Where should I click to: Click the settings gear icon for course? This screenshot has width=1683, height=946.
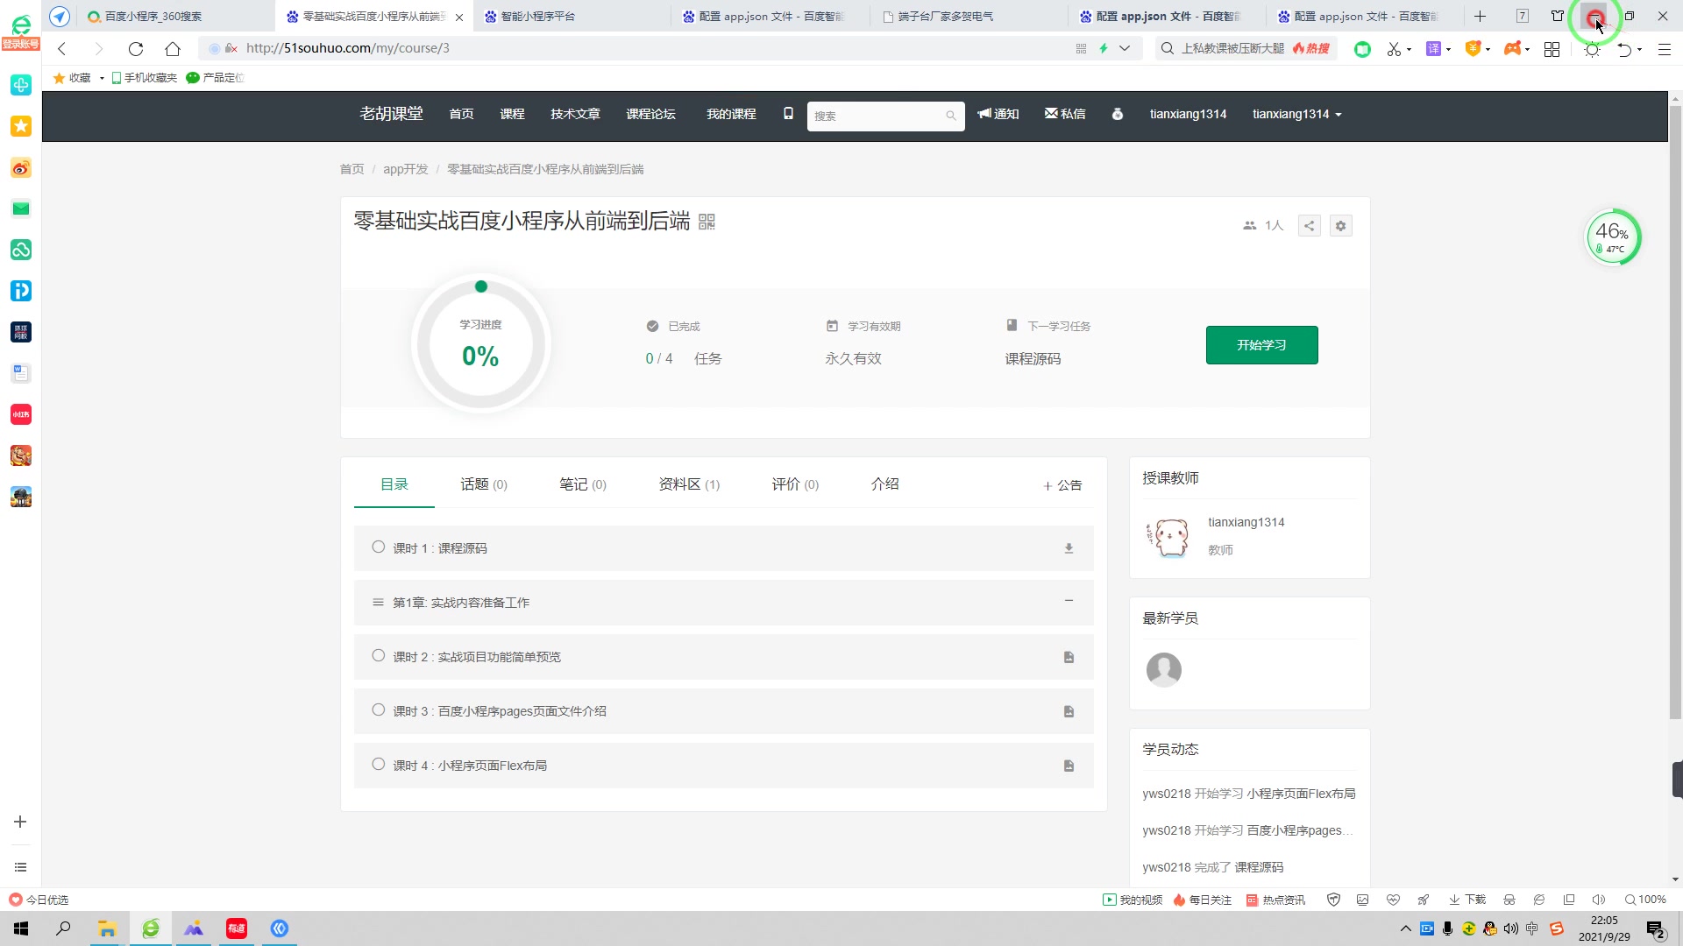pyautogui.click(x=1341, y=225)
